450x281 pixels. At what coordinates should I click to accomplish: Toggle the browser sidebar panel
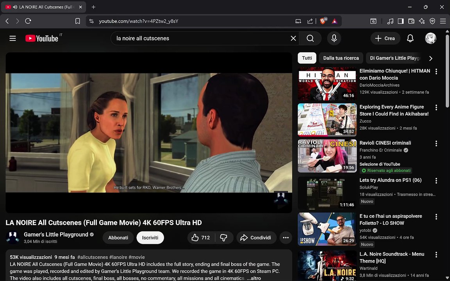click(401, 21)
